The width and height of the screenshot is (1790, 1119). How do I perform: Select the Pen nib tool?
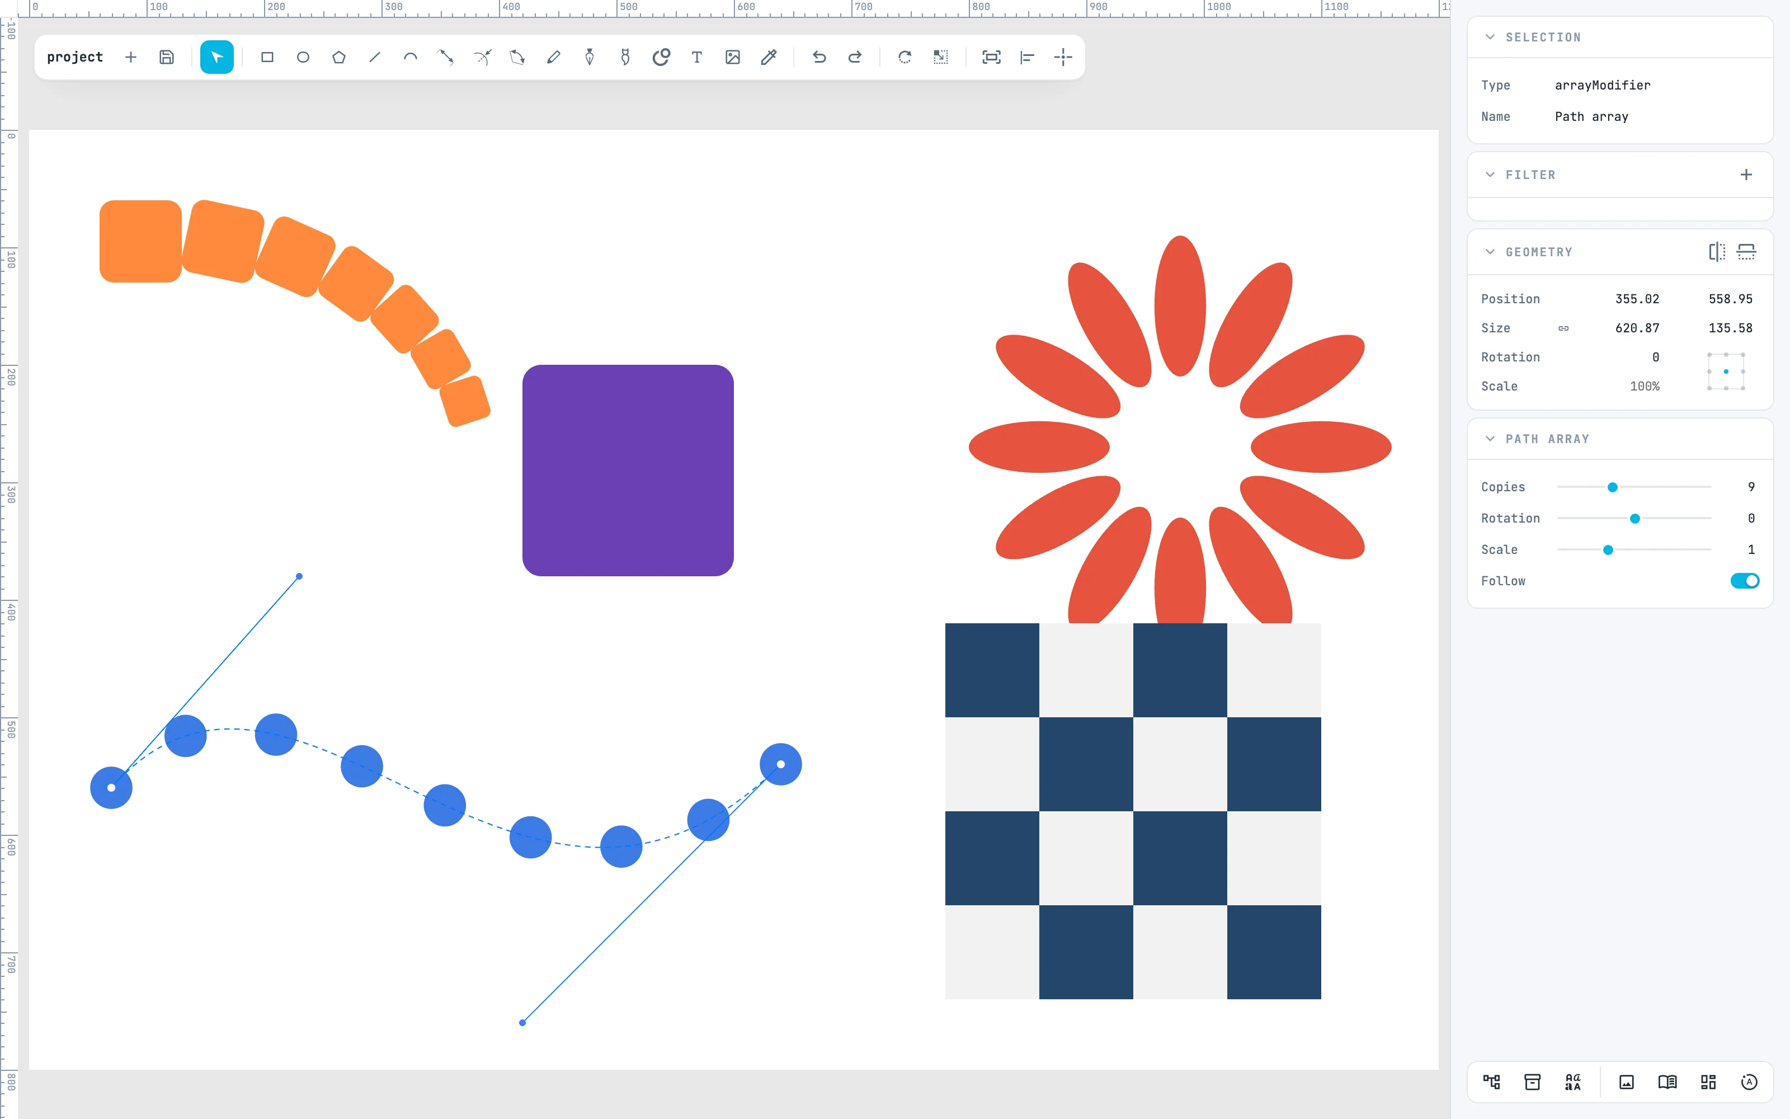pyautogui.click(x=590, y=57)
